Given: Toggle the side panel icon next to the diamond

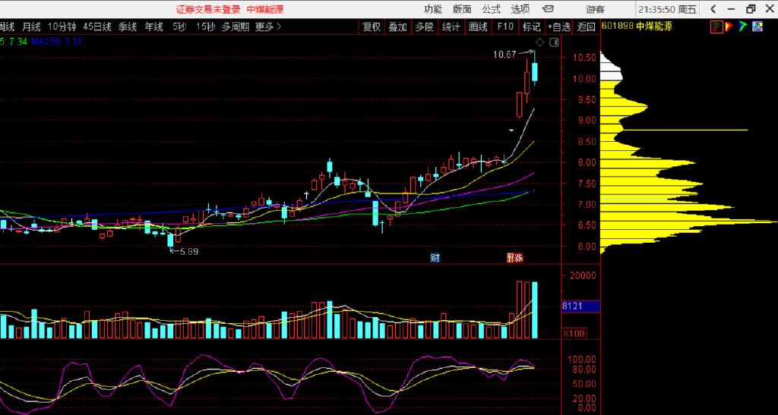Looking at the screenshot, I should click(553, 41).
